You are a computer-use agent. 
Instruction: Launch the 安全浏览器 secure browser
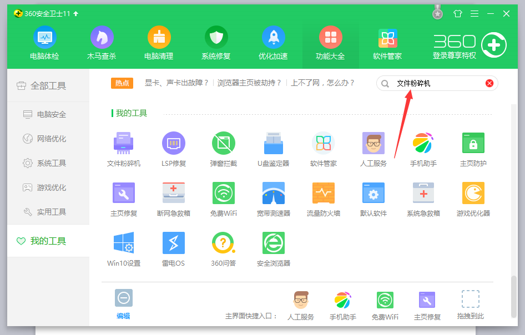(x=273, y=250)
